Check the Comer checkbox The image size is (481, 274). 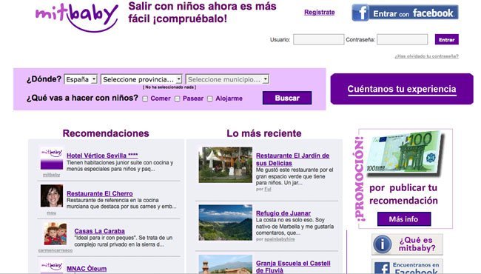pos(145,98)
